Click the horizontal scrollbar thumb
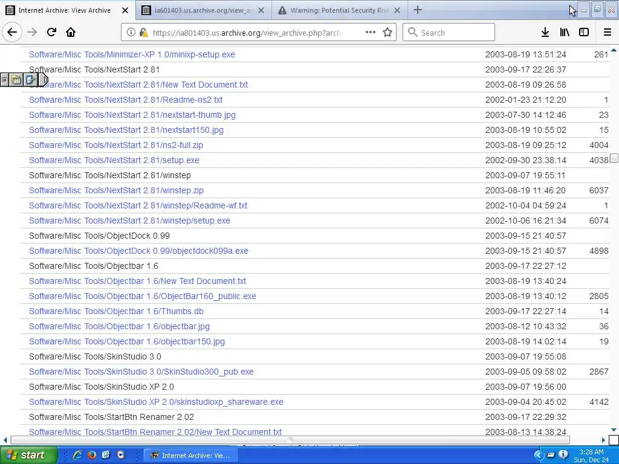Screen dimensions: 619x464 290,440
